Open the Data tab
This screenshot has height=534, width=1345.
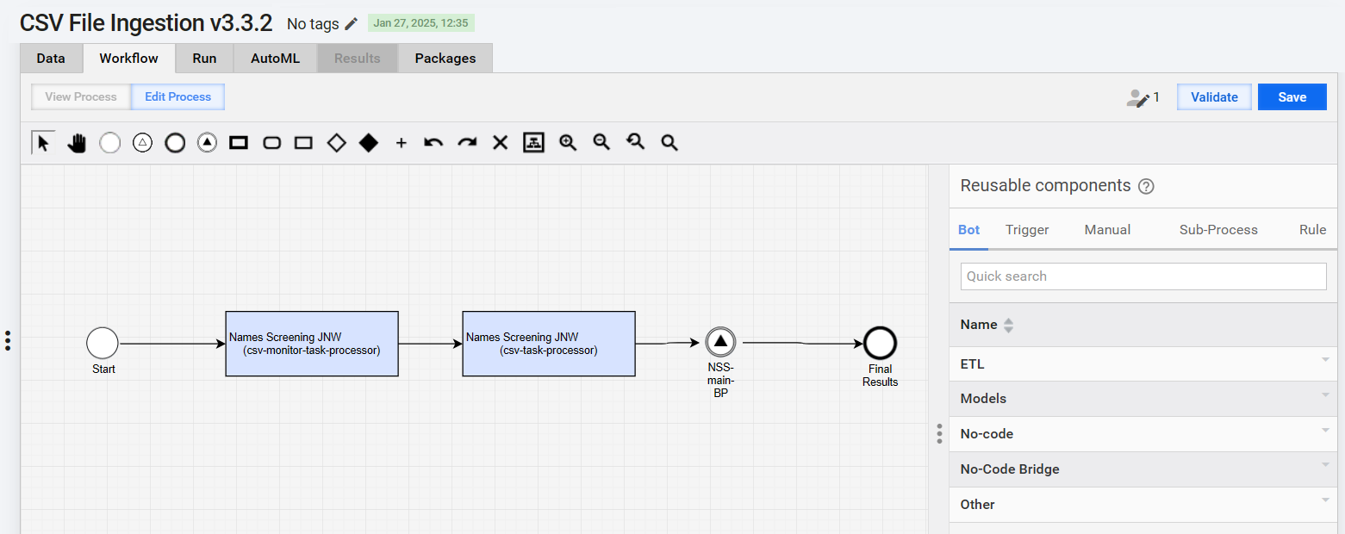coord(51,59)
